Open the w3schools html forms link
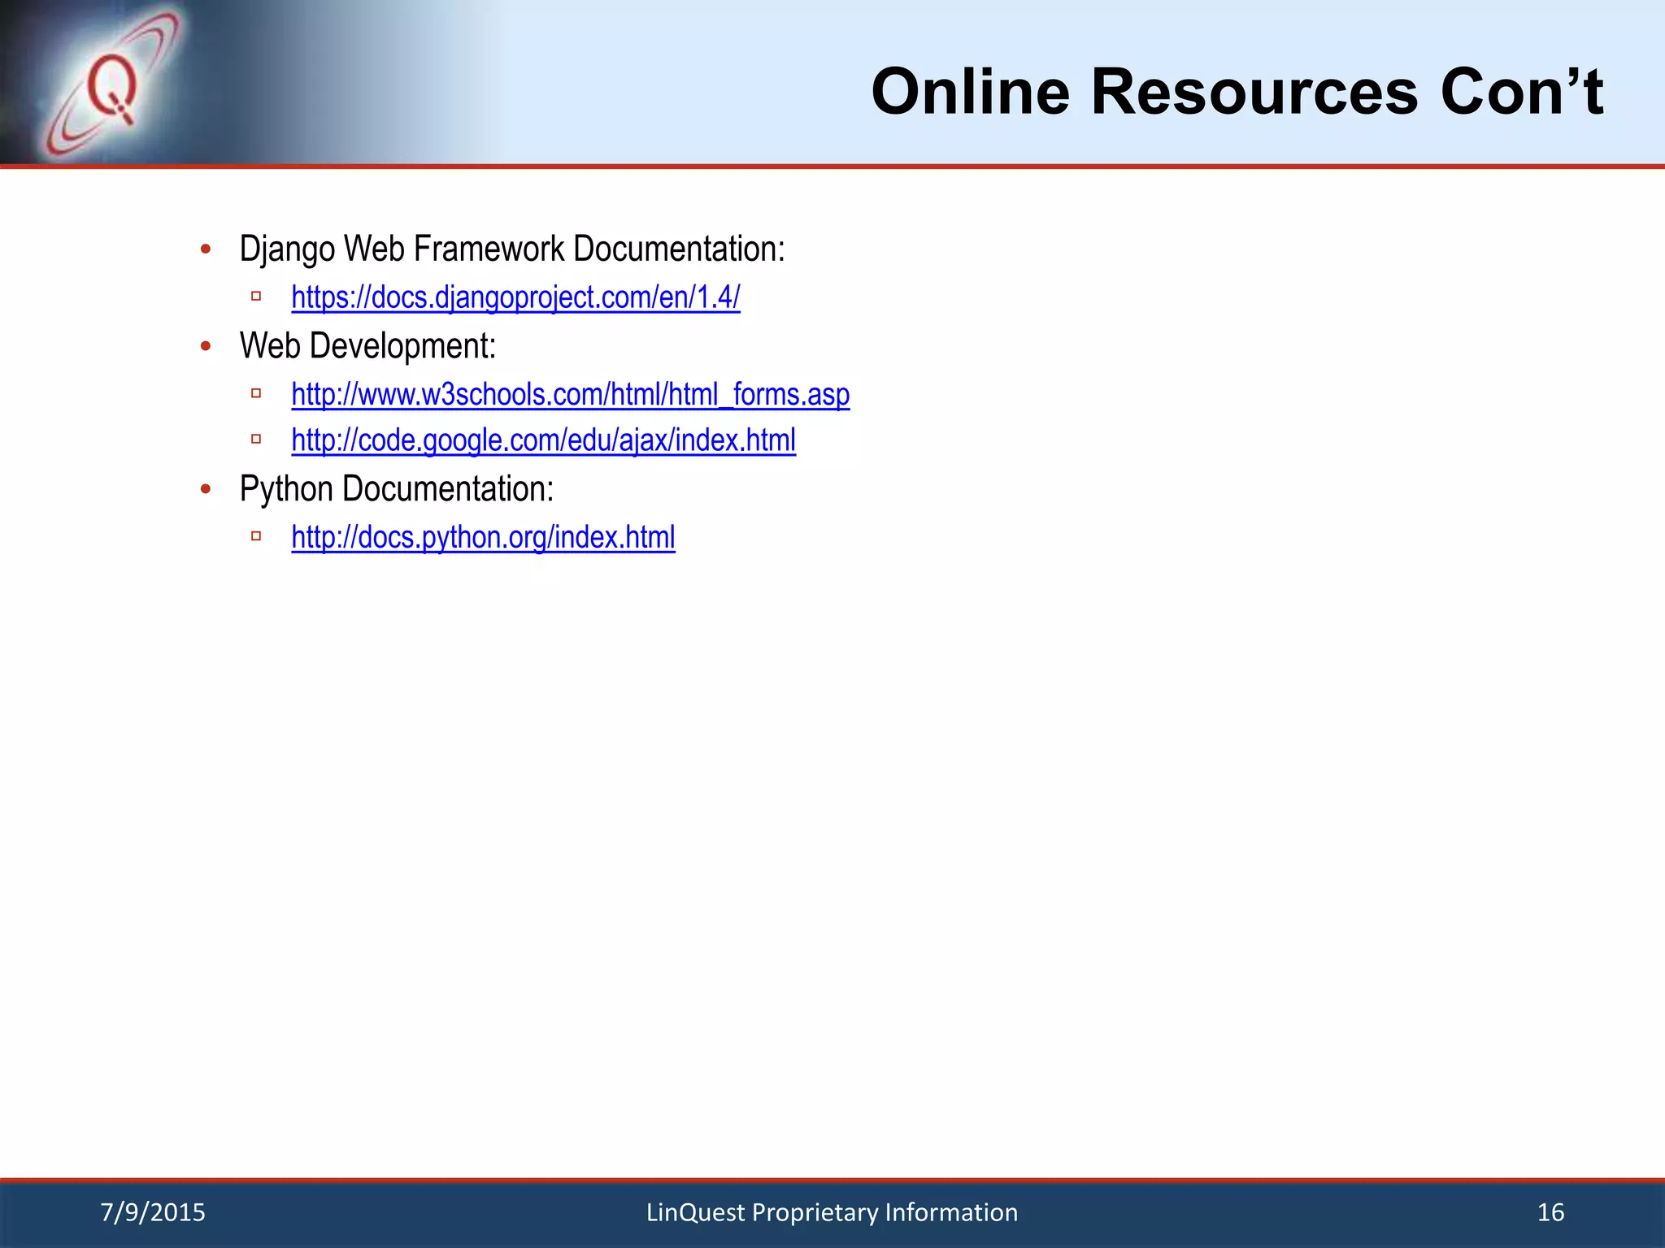This screenshot has width=1665, height=1248. point(570,395)
